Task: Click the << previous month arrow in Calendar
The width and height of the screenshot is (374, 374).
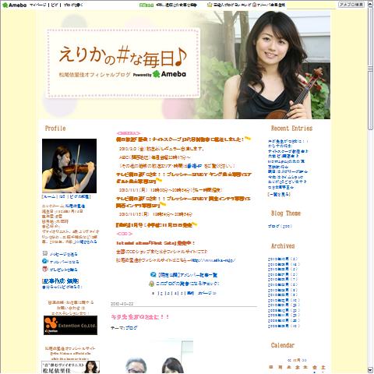Action: (289, 360)
